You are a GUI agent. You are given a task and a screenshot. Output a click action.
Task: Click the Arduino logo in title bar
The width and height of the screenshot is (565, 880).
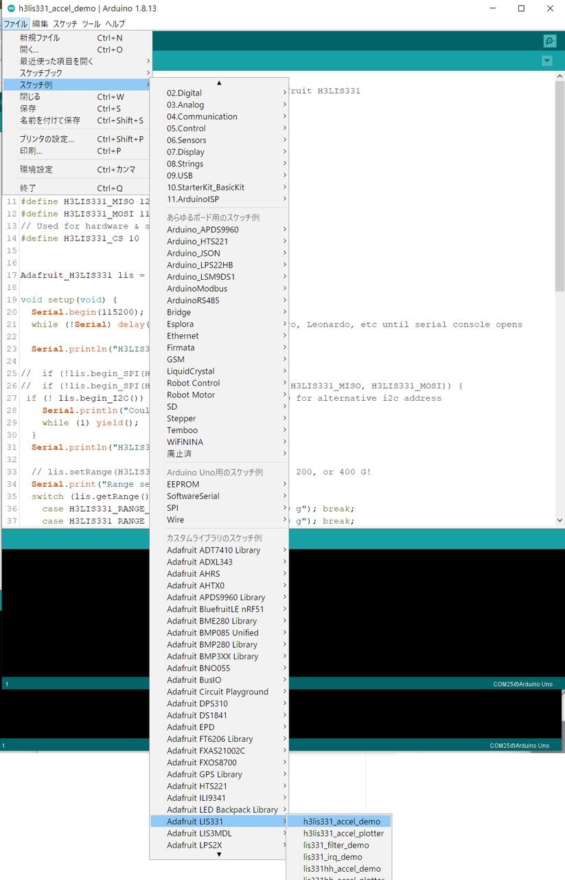(10, 8)
